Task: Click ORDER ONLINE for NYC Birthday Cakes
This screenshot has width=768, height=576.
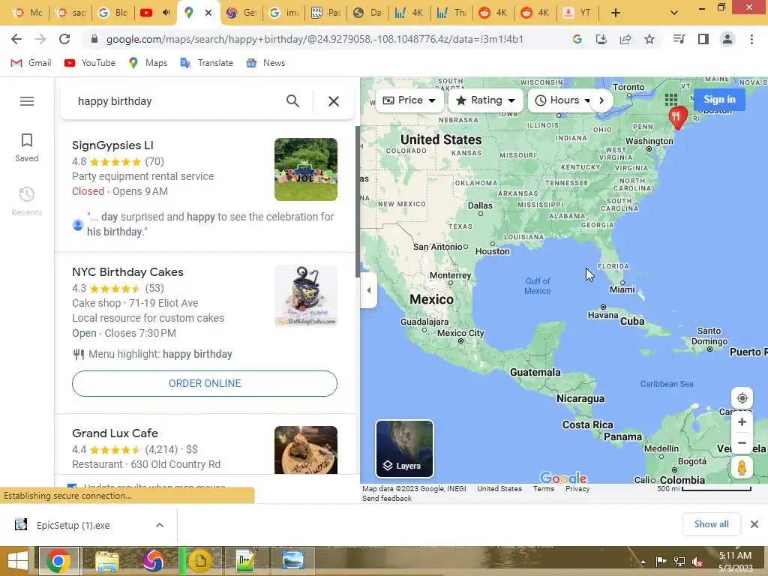Action: (x=205, y=383)
